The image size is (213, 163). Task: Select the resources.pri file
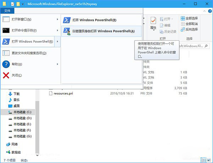pos(63,93)
